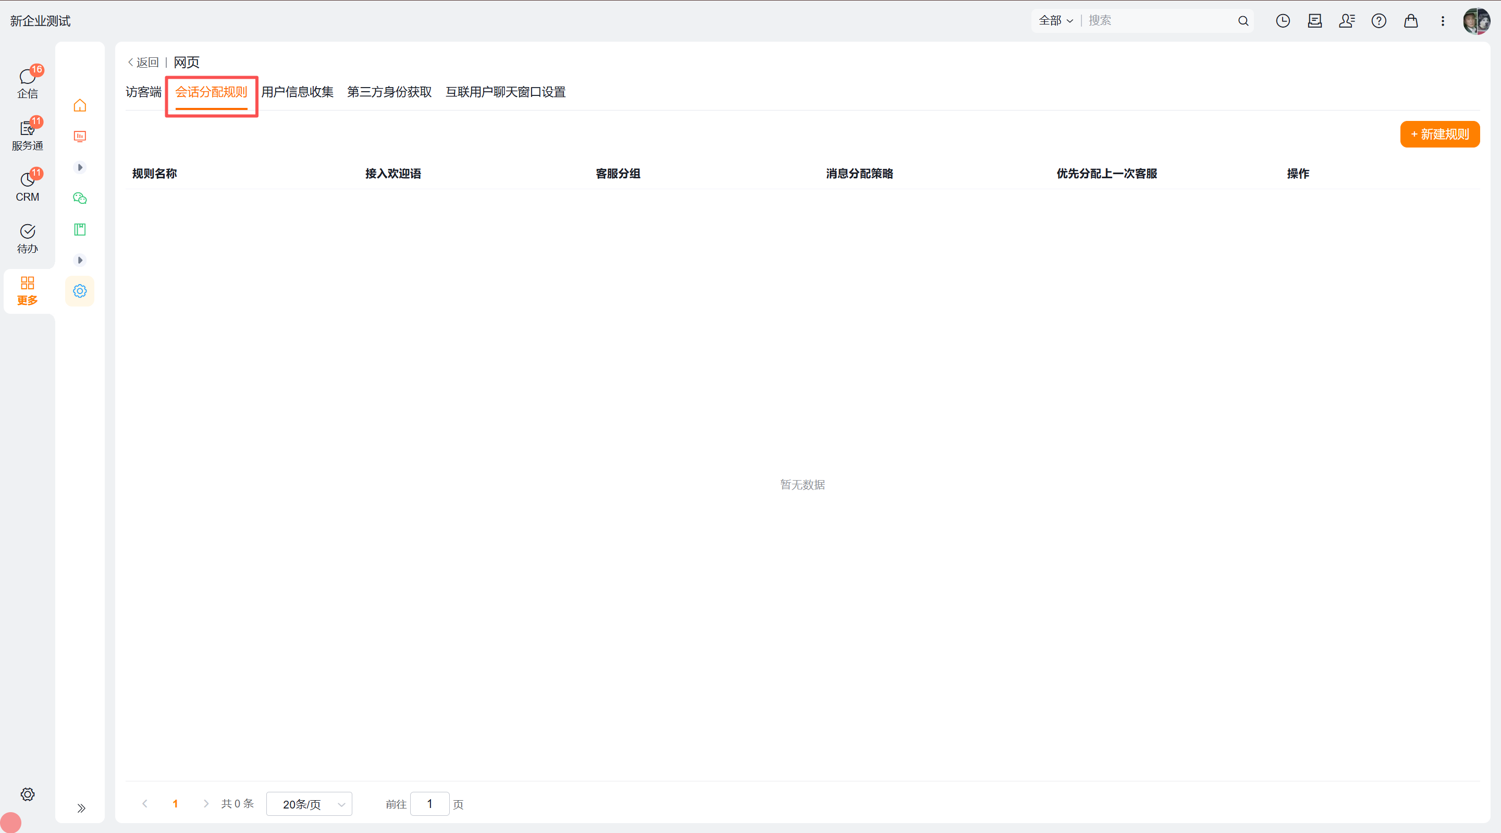Click the 返回 back link
This screenshot has height=833, width=1501.
coord(143,63)
